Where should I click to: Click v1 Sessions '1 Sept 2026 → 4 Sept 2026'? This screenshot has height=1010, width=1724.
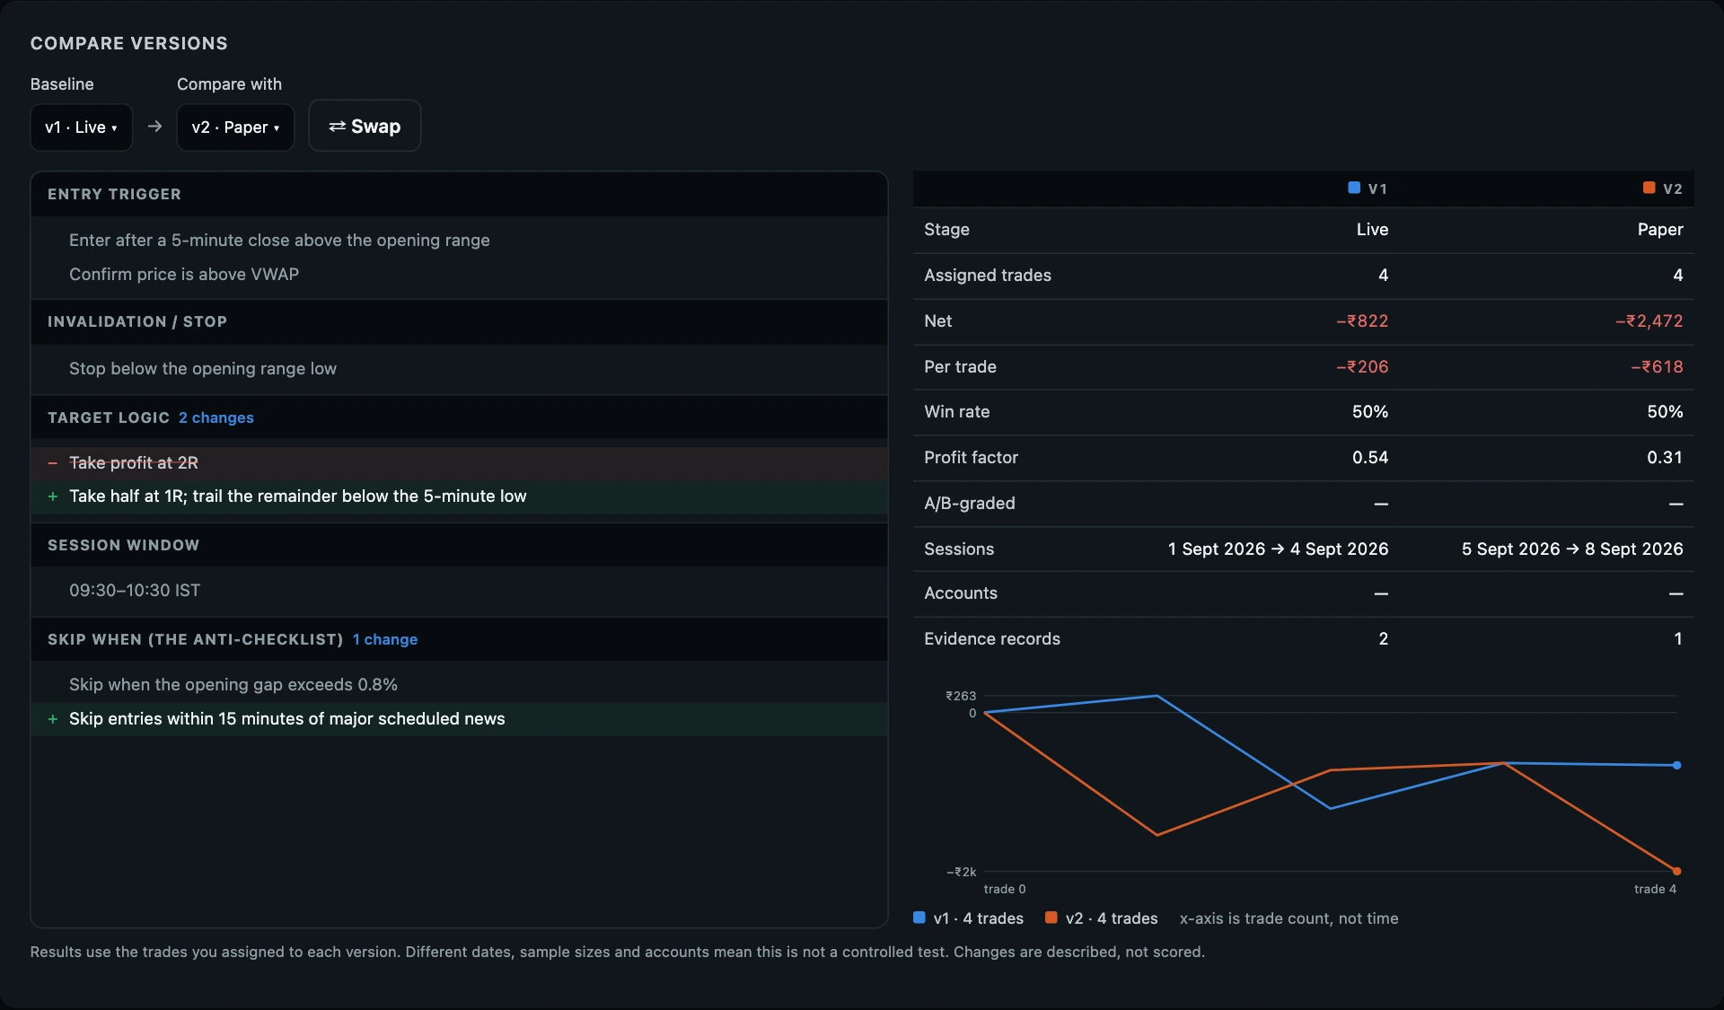[1278, 549]
